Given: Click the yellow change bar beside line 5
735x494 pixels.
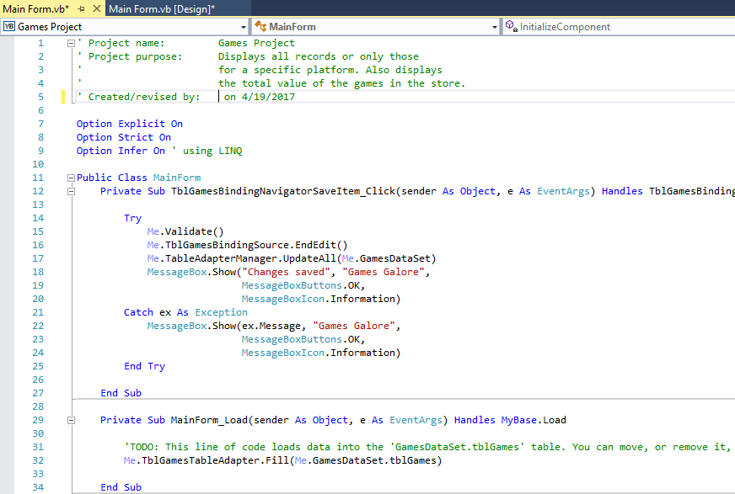Looking at the screenshot, I should [63, 97].
